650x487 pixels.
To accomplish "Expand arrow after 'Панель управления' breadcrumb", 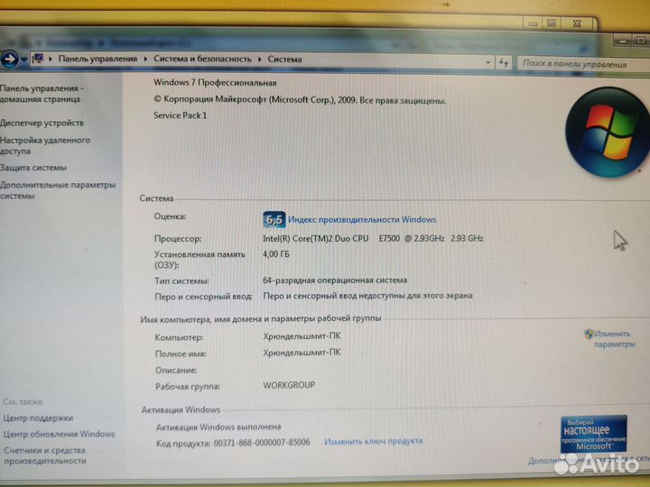I will click(x=145, y=59).
